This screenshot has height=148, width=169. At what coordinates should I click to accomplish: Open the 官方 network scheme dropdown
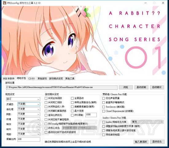pyautogui.click(x=147, y=122)
